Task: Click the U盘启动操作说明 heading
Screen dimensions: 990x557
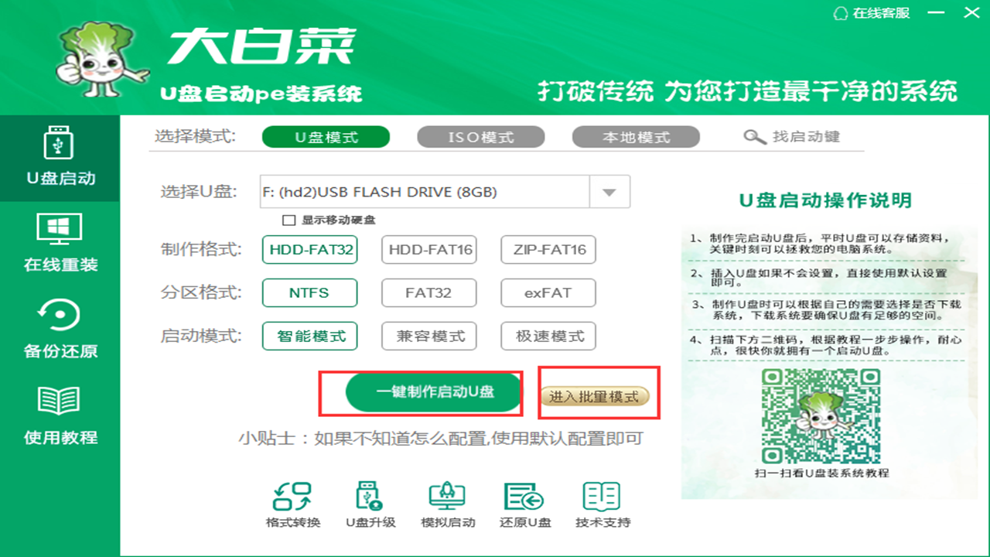Action: (x=825, y=200)
